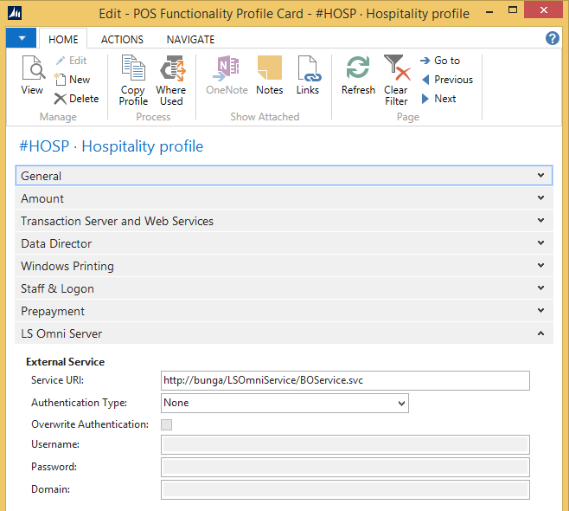Open the Links attachment icon

pos(308,76)
